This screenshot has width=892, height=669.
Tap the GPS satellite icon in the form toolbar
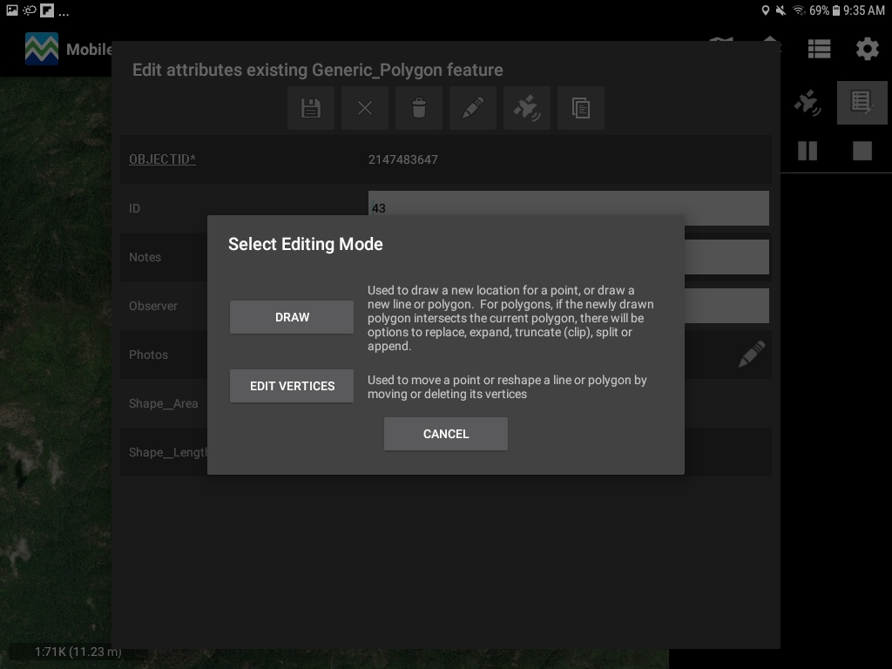[527, 108]
